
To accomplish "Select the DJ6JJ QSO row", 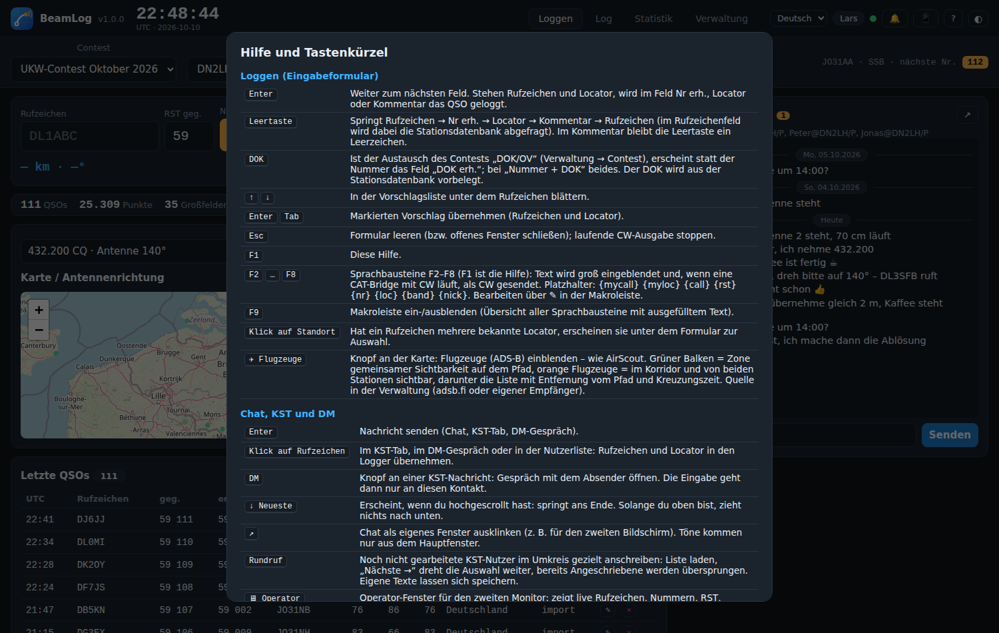I will click(123, 519).
